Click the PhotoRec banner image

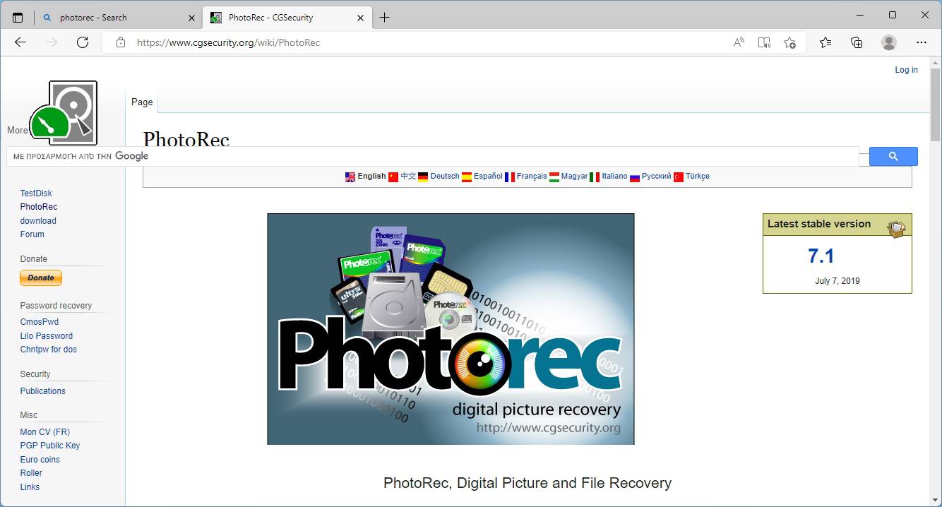click(x=451, y=329)
